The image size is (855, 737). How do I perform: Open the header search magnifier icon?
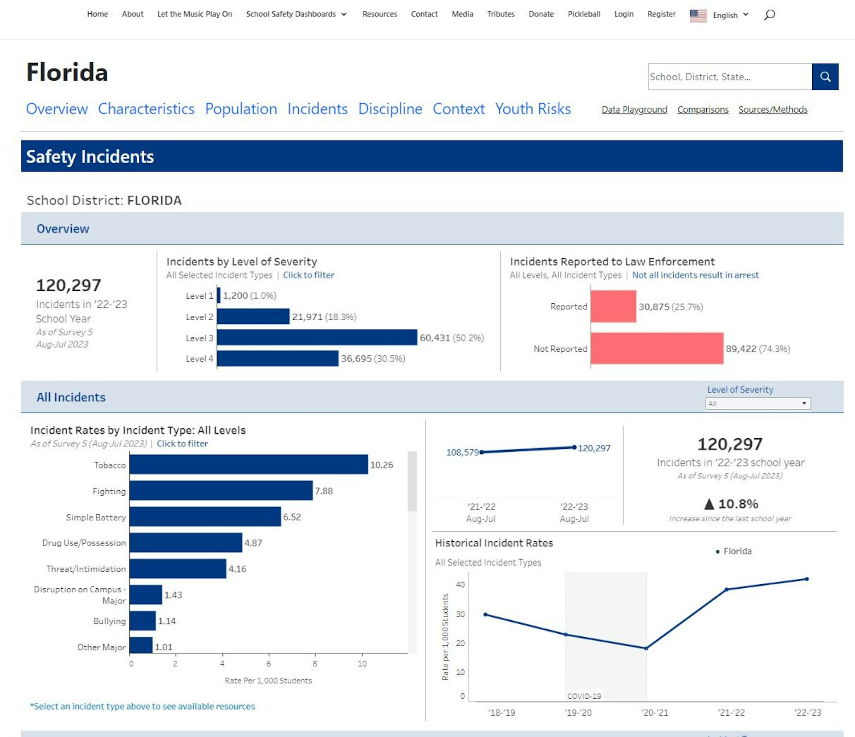pos(769,15)
